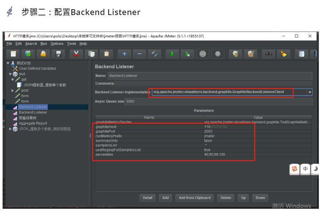This screenshot has height=211, width=320.
Task: Expand the post sampler node
Action: point(13,90)
